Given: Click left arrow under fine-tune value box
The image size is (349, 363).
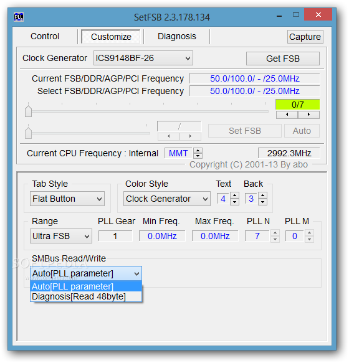Looking at the screenshot, I should coord(168,136).
